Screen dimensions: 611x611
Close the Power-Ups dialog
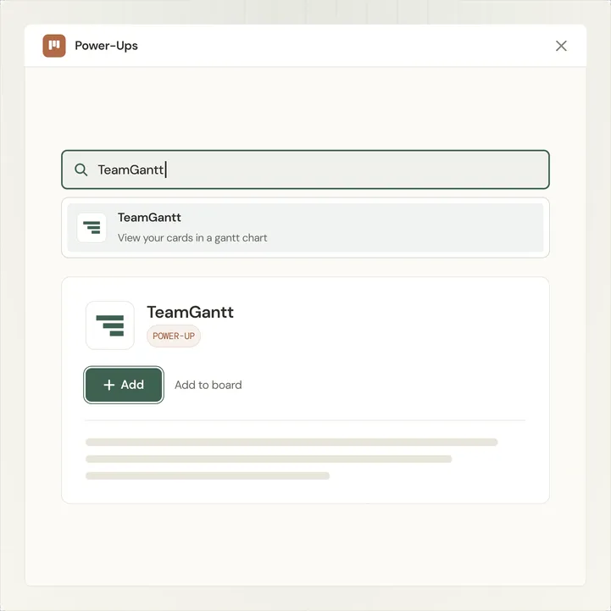(561, 46)
